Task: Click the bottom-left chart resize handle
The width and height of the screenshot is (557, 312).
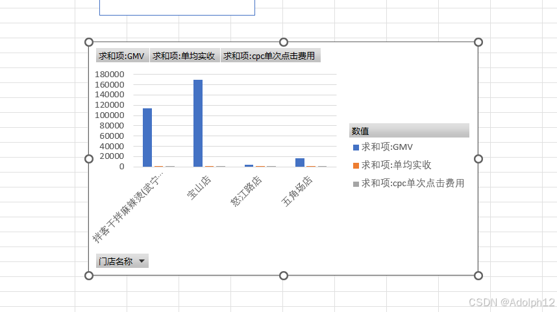Action: (89, 276)
